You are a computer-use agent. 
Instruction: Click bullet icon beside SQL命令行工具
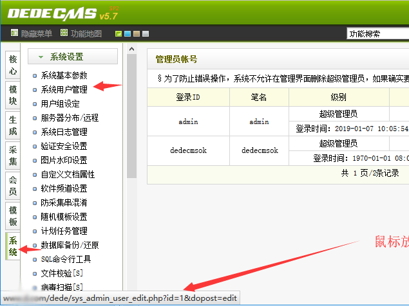point(35,260)
